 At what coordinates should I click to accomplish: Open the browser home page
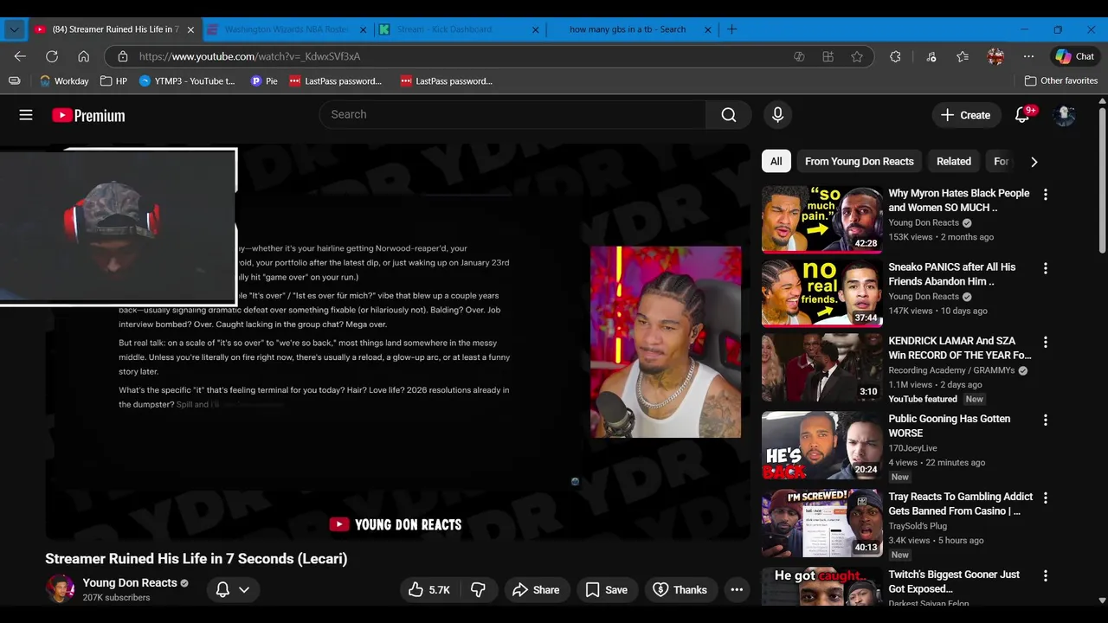83,56
